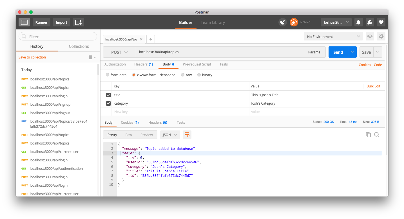
Task: Open manage environments gear icon
Action: (x=381, y=37)
